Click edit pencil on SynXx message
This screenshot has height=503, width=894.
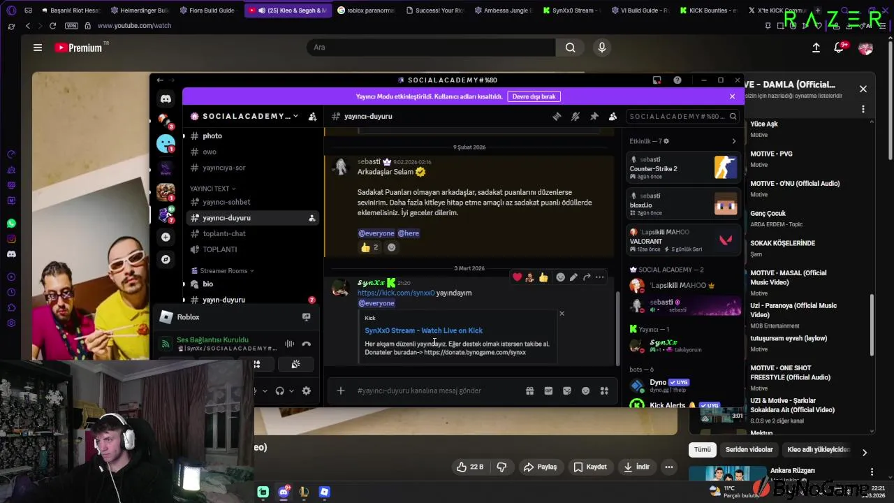coord(573,277)
